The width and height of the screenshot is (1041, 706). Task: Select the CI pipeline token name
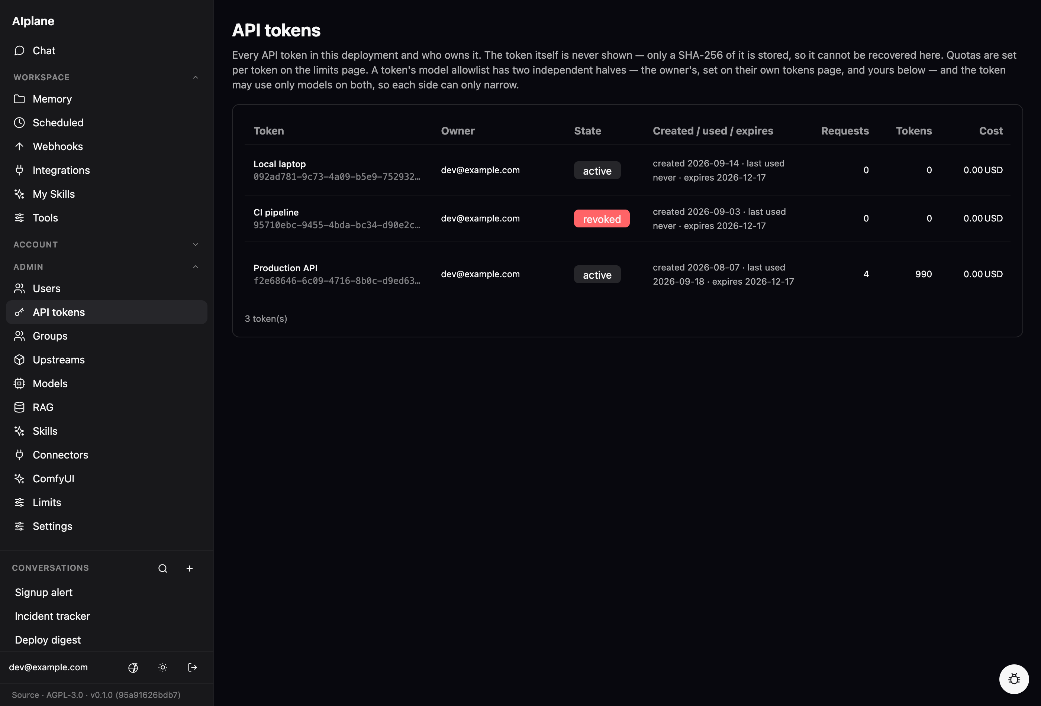pos(276,212)
